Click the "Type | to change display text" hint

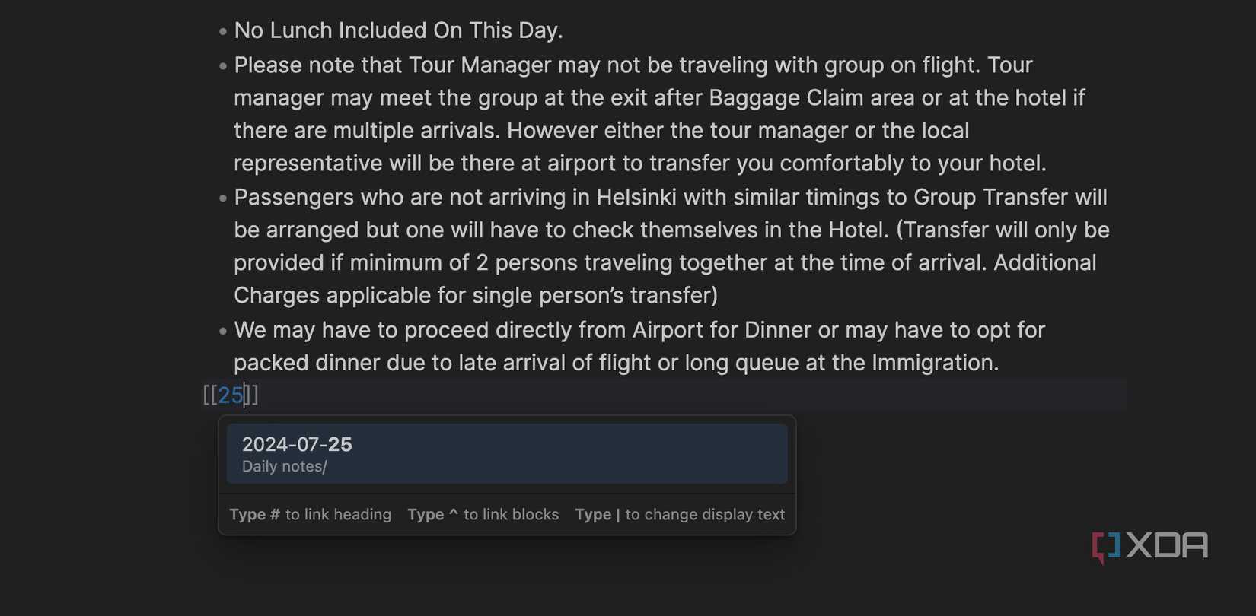679,515
